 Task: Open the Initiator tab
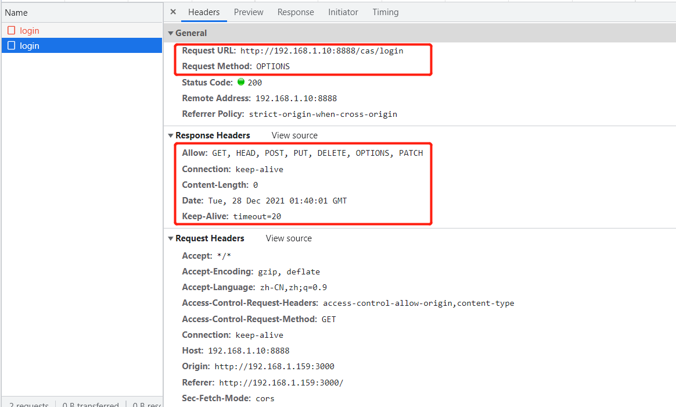tap(343, 12)
